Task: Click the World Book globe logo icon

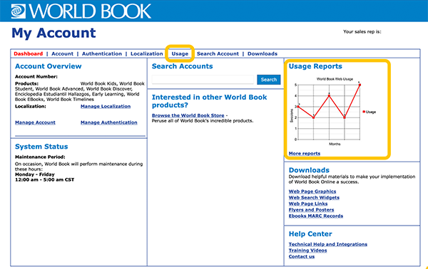Action: tap(19, 11)
